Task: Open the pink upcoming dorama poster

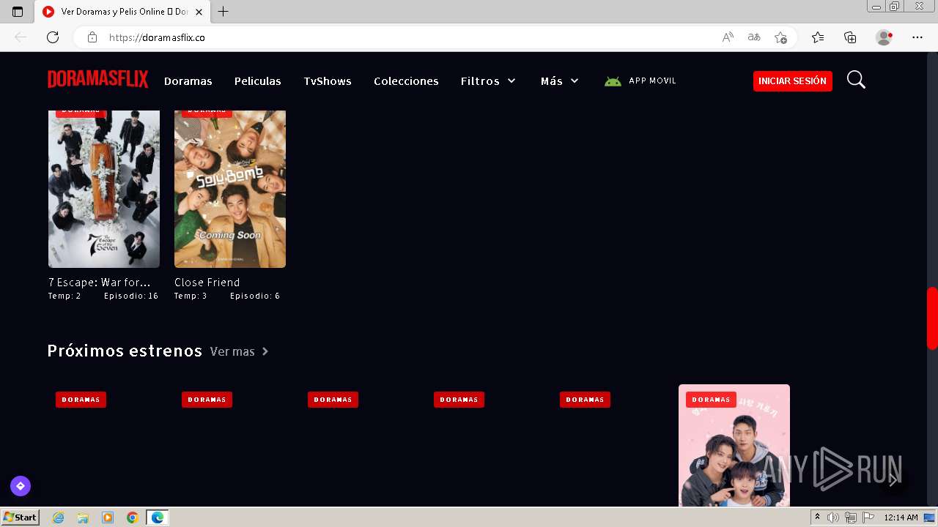Action: tap(734, 445)
